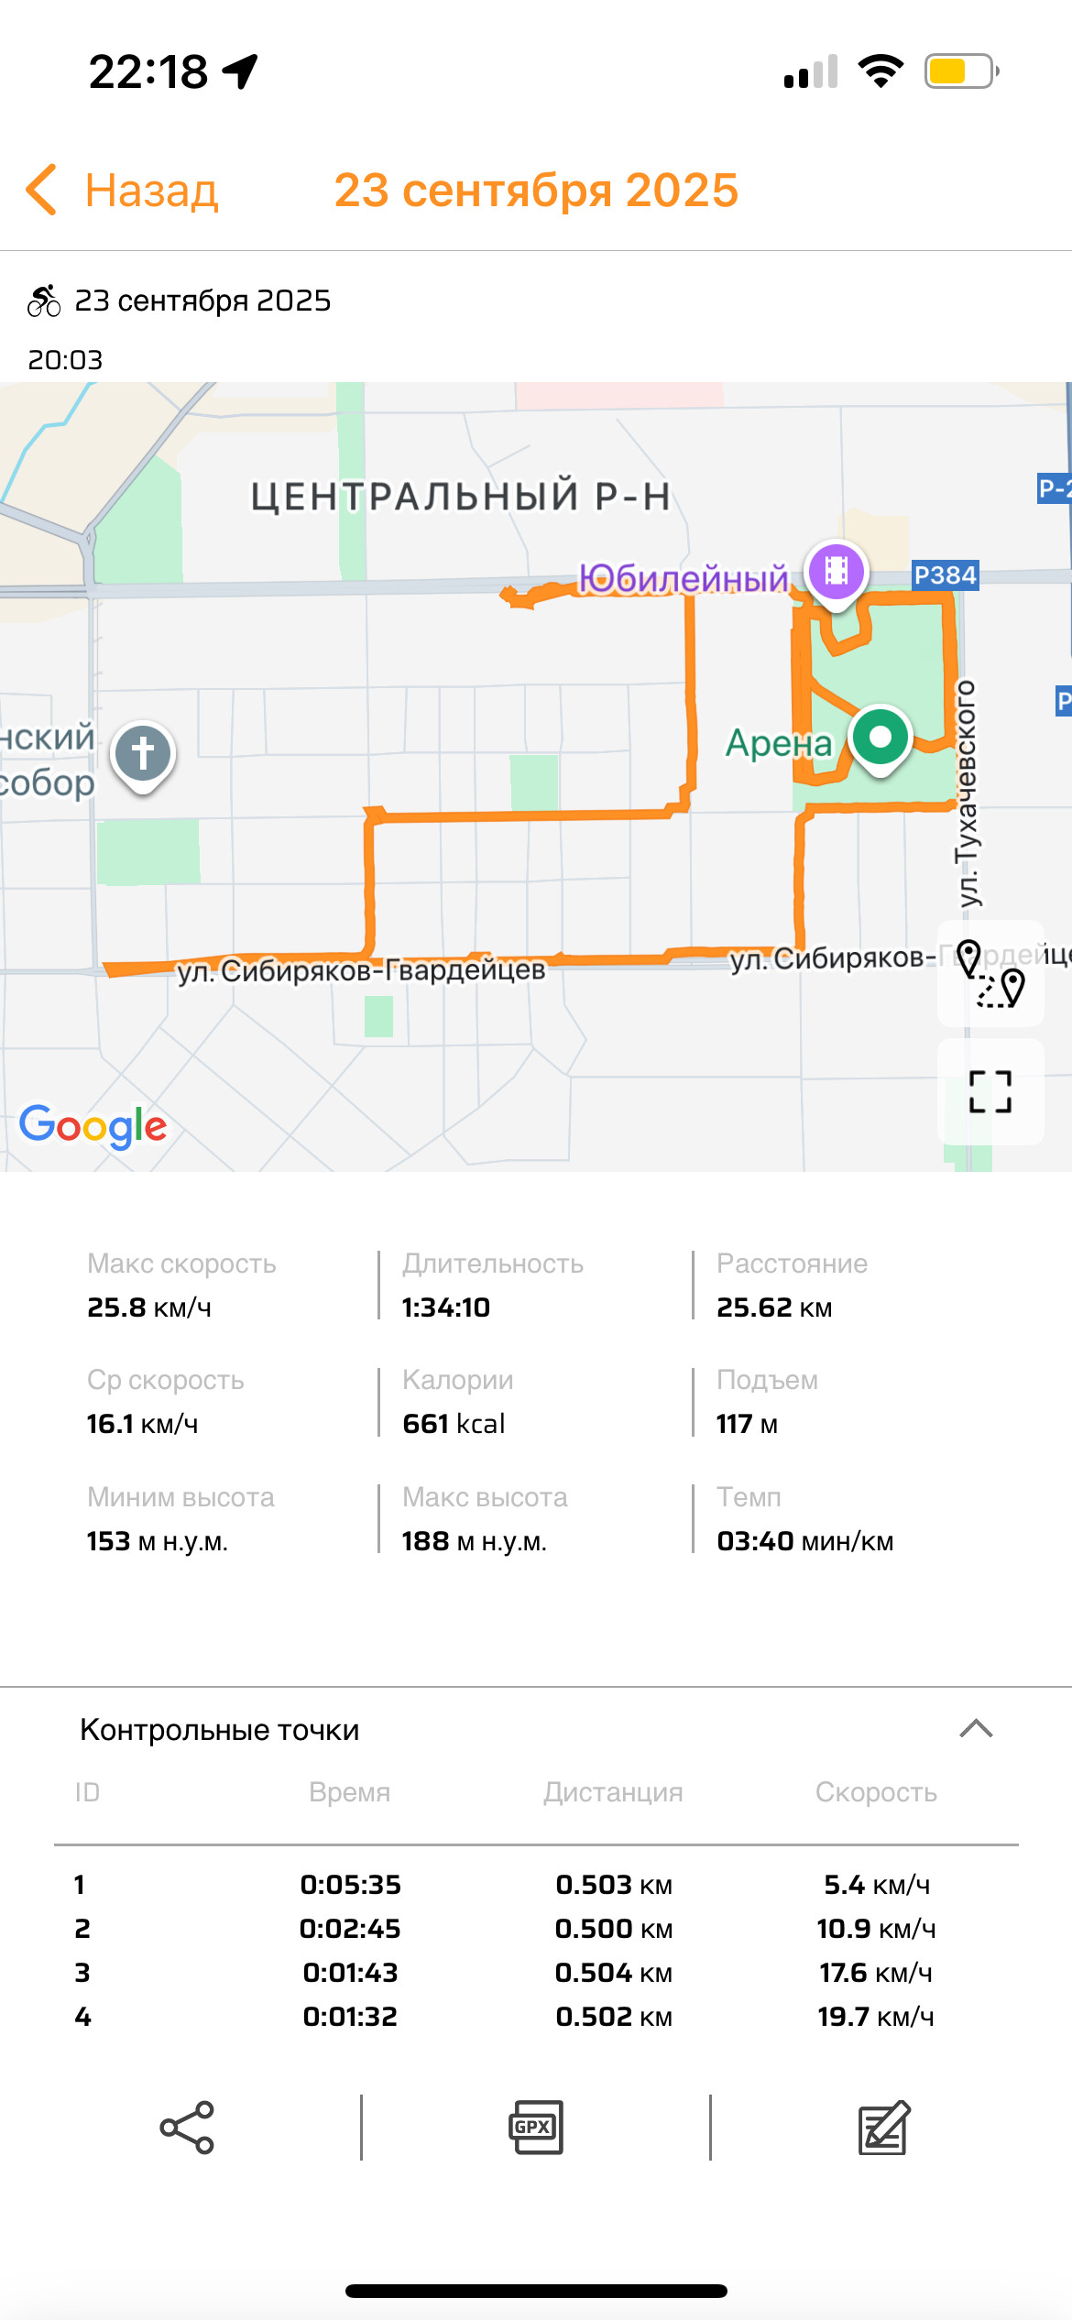Screen dimensions: 1072x2320
Task: Collapse the Контрольные точки section
Action: point(976,1729)
